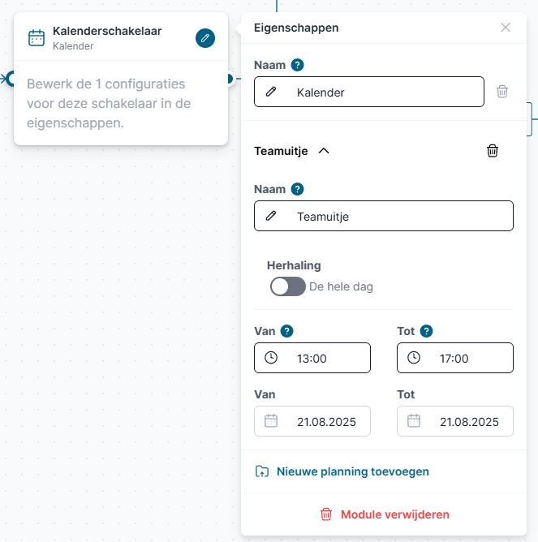Click the calendar icon in Van date field

point(271,421)
